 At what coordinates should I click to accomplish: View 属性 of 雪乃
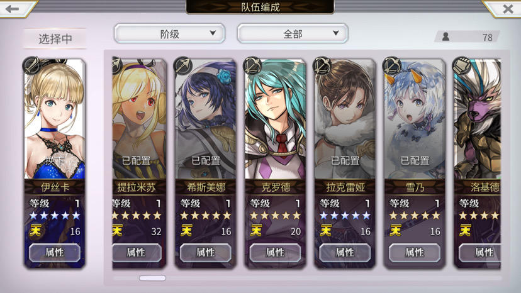(415, 253)
